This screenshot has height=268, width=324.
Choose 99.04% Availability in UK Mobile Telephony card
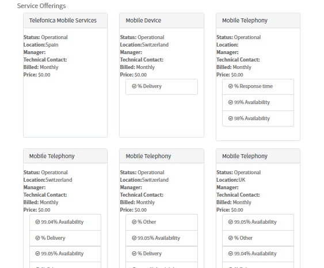(258, 254)
